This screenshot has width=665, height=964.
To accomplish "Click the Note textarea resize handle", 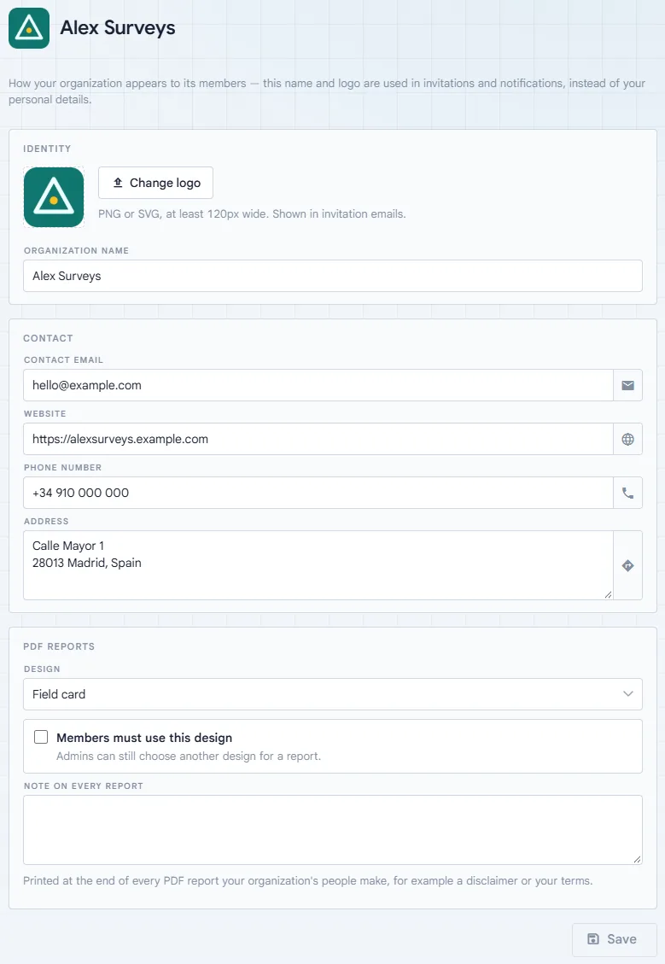I will pyautogui.click(x=637, y=860).
